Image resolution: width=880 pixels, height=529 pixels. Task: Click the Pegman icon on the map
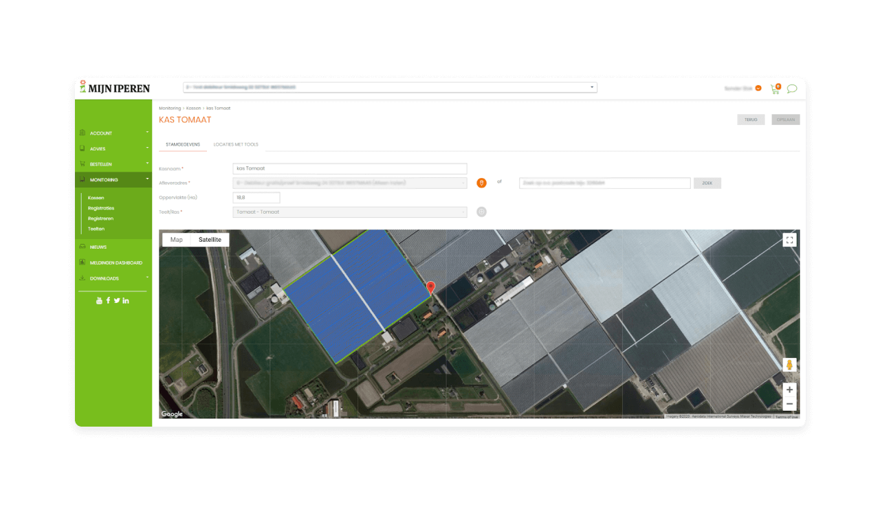[x=789, y=364]
